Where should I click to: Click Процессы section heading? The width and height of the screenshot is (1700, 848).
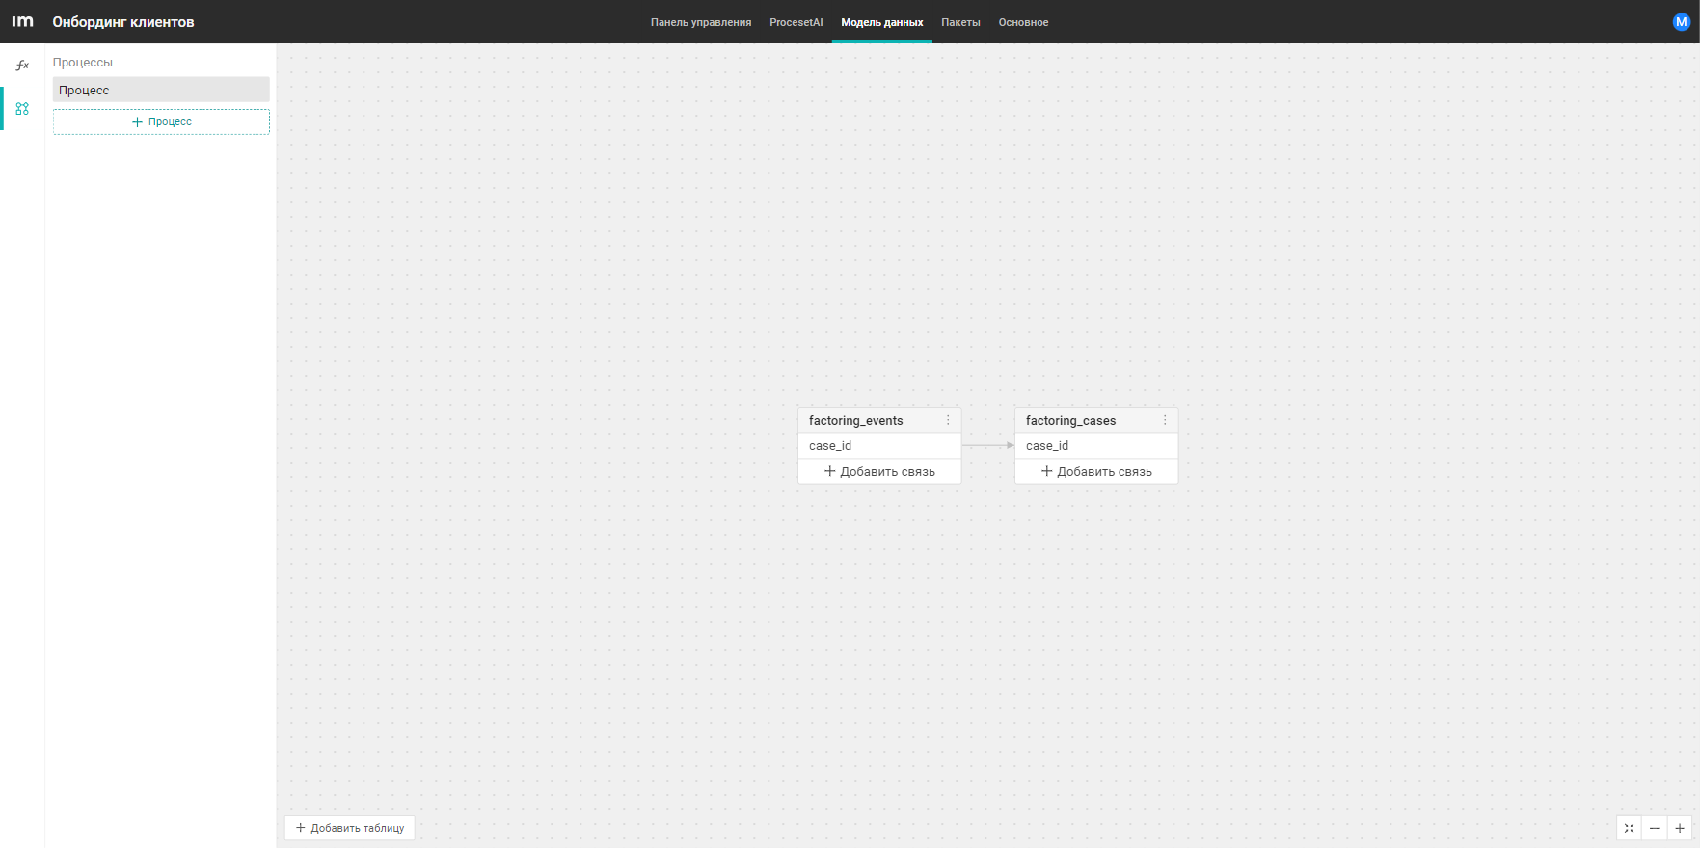pyautogui.click(x=83, y=62)
